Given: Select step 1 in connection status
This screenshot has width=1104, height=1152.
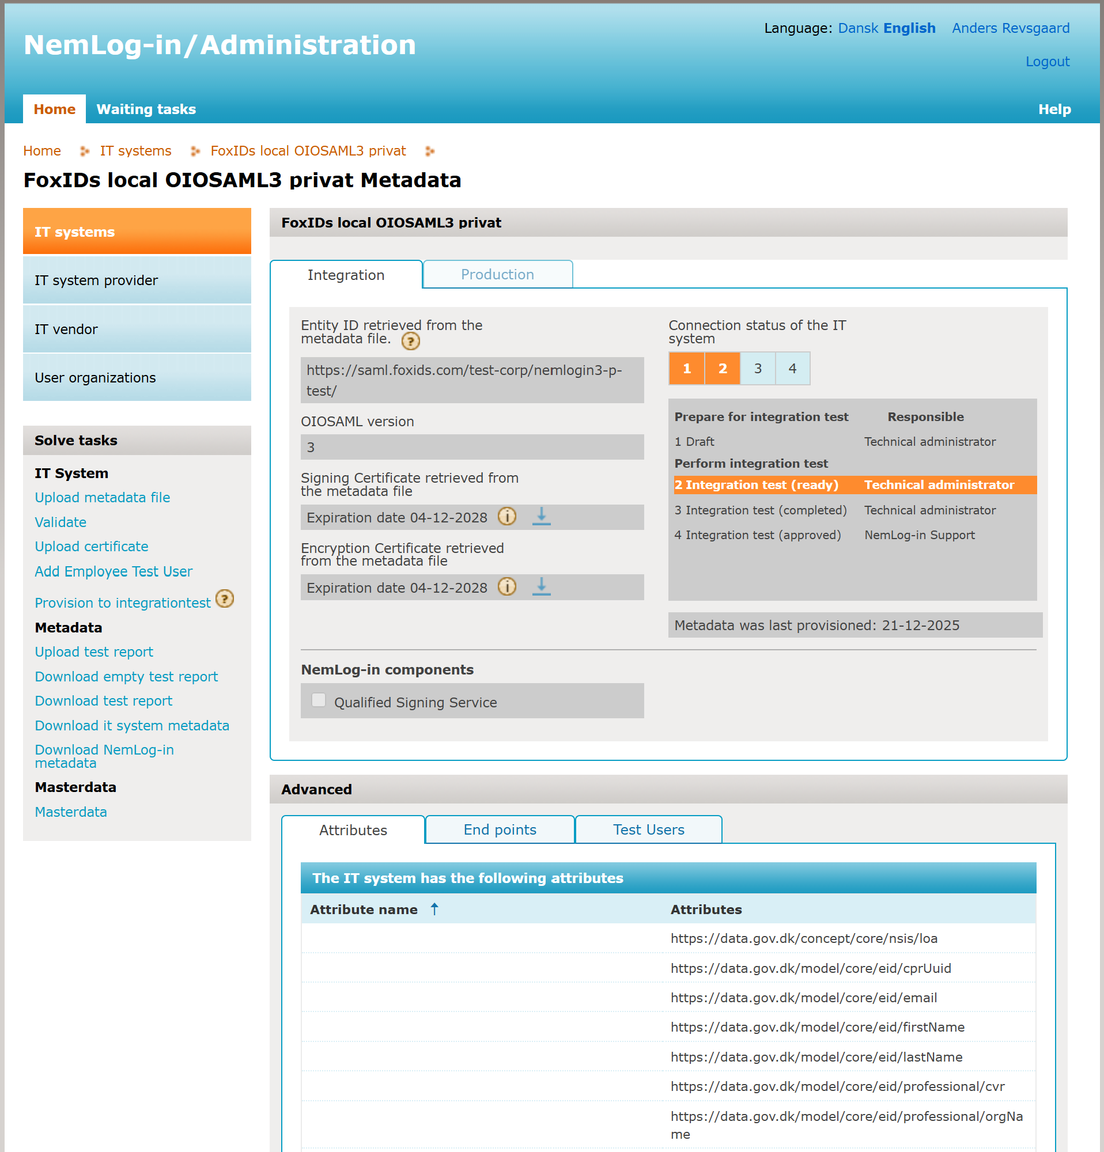Looking at the screenshot, I should pyautogui.click(x=686, y=369).
